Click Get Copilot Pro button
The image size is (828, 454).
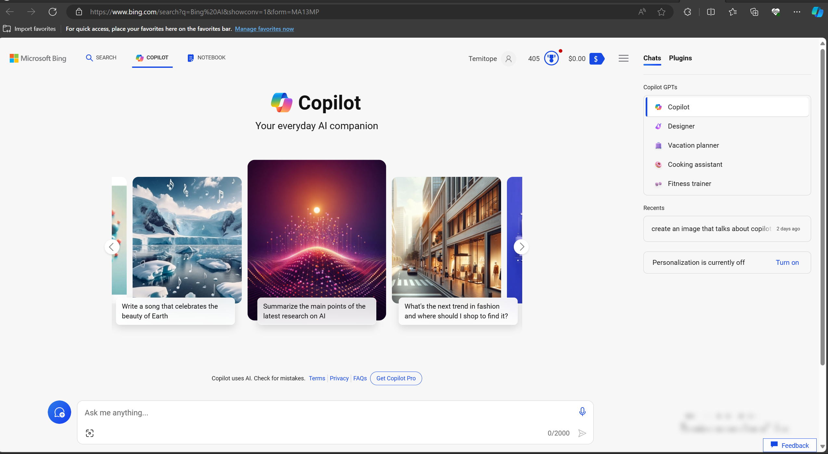(x=396, y=378)
